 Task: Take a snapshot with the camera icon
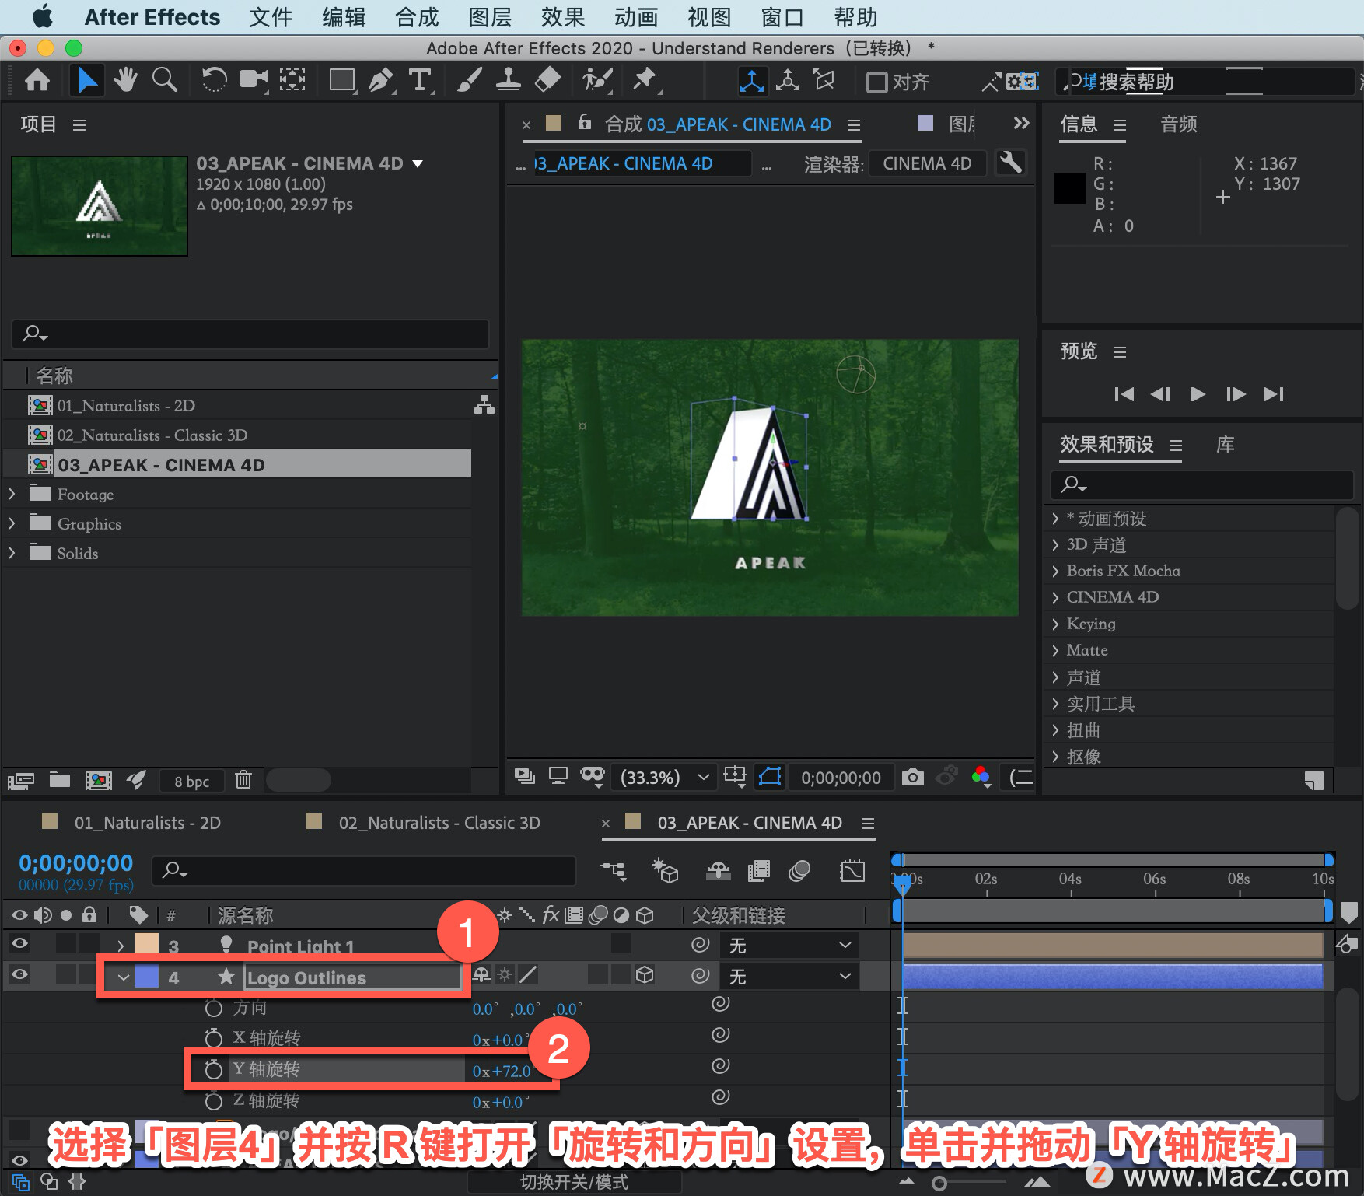(913, 777)
